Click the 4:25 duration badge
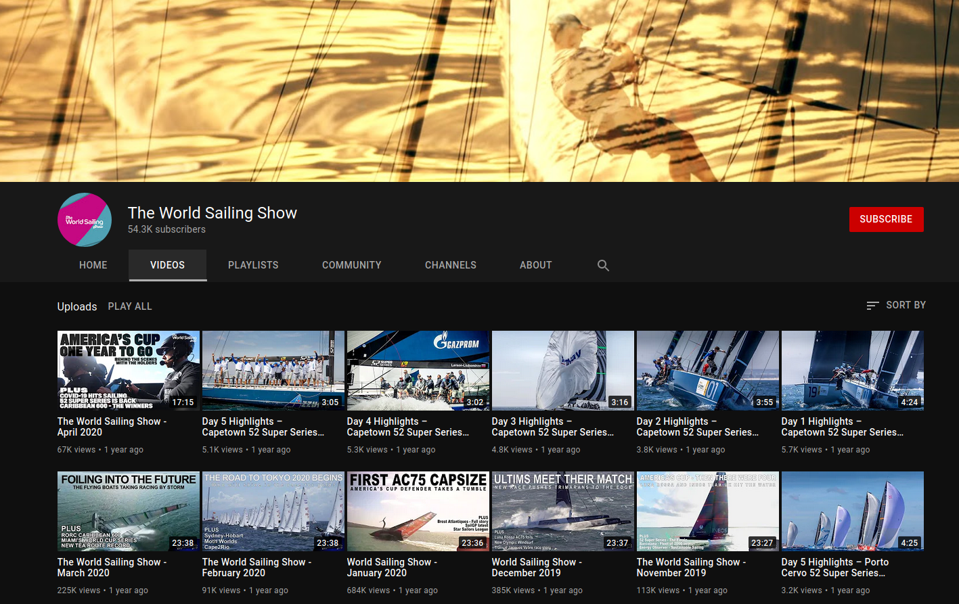 [910, 543]
